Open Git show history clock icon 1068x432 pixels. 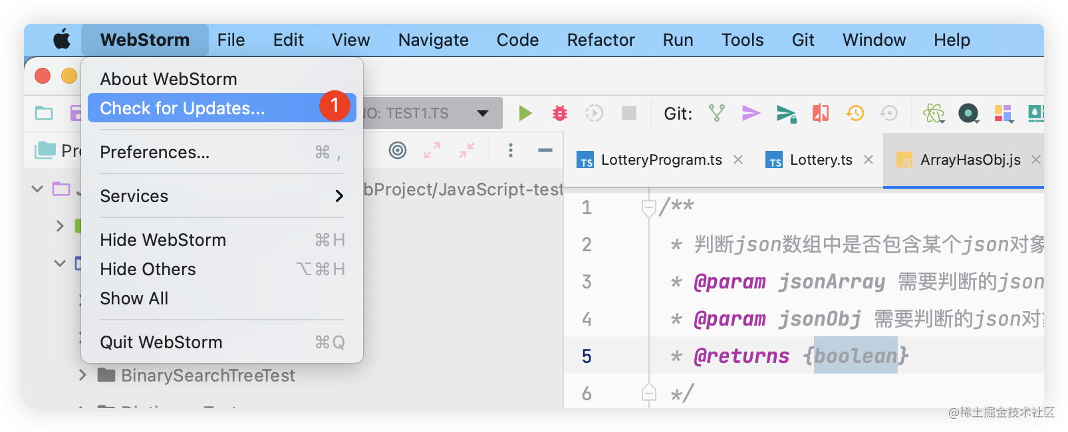tap(855, 114)
